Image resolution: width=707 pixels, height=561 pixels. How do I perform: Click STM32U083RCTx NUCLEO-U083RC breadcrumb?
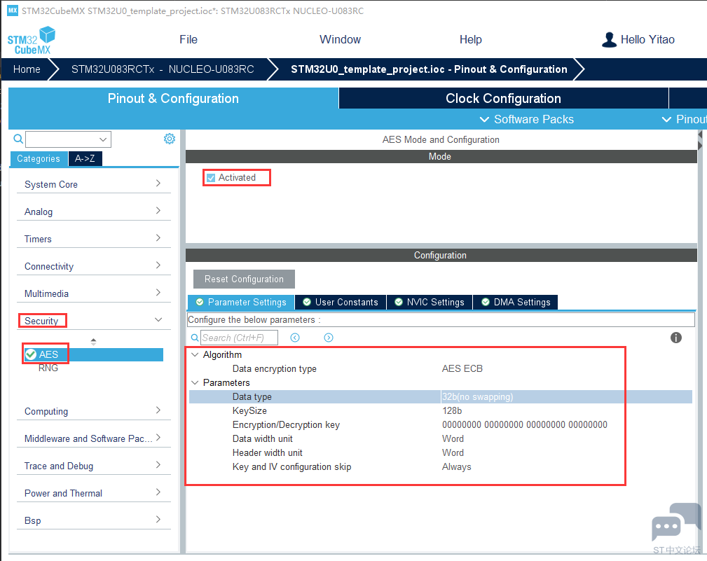coord(163,69)
